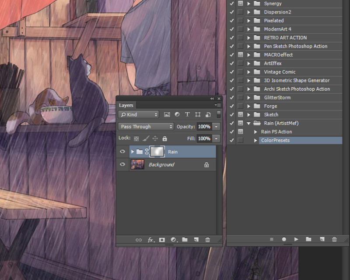
Task: Create a new layer
Action: pos(196,240)
